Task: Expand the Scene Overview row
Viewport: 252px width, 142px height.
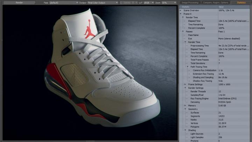Action: [x=181, y=10]
